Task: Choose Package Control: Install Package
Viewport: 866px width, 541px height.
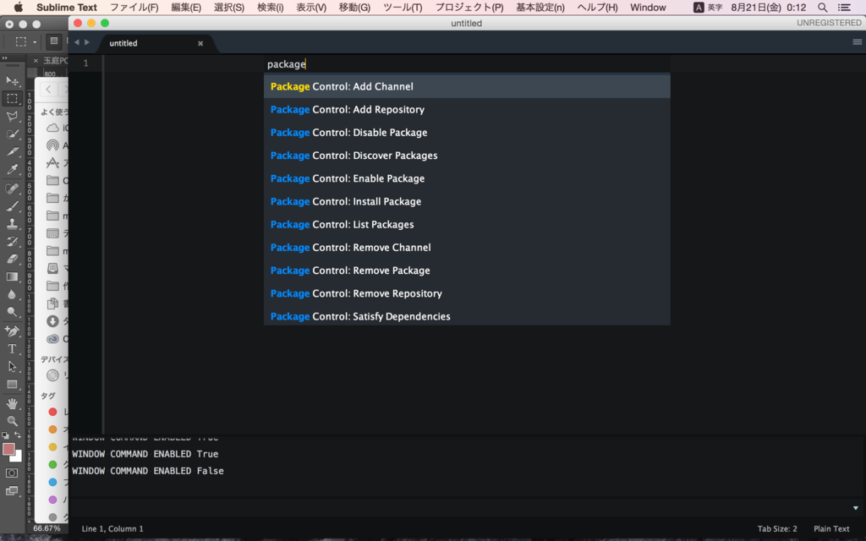Action: pos(467,201)
